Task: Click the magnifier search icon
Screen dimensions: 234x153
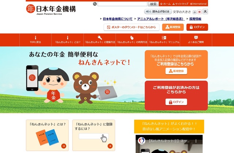Action: 95,4
